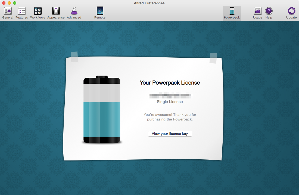The width and height of the screenshot is (299, 195).
Task: Open Alfred Help
Action: click(x=269, y=13)
